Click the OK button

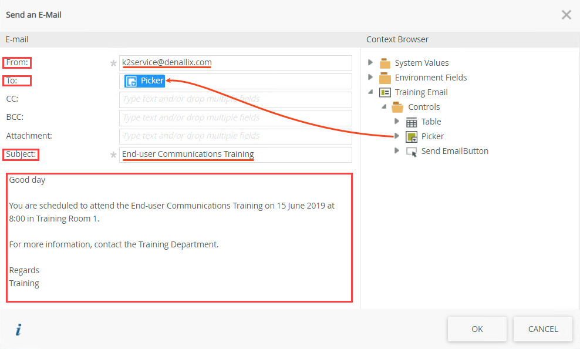click(477, 329)
